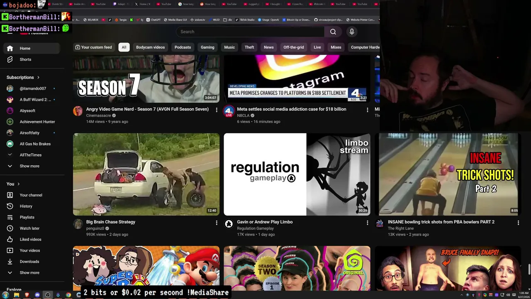The width and height of the screenshot is (531, 299).
Task: Select the Music filter chip
Action: point(229,47)
